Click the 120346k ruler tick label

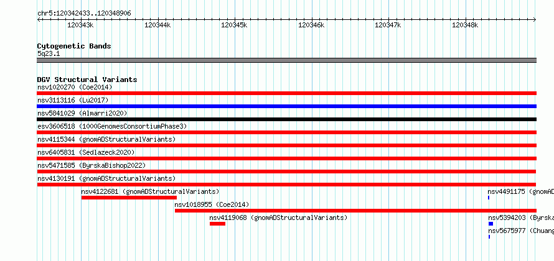point(311,25)
